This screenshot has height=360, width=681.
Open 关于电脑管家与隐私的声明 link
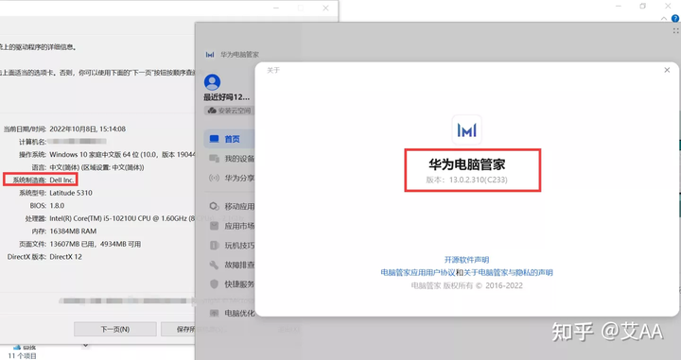point(508,272)
